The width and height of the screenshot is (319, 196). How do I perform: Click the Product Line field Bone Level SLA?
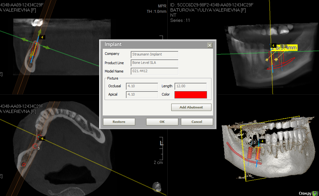(x=155, y=63)
